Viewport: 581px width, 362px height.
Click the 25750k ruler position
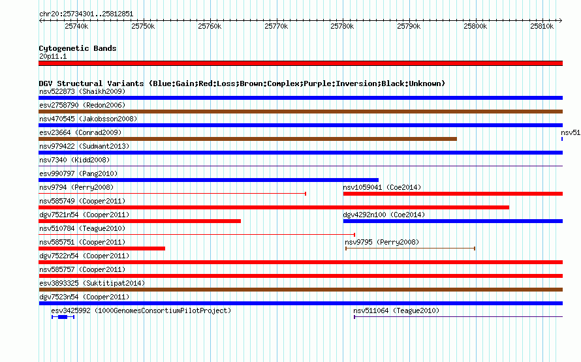143,26
